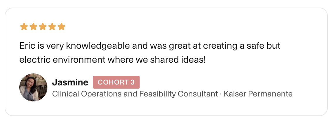Open Jasmine's profile photo
This screenshot has height=123, width=333.
click(33, 87)
